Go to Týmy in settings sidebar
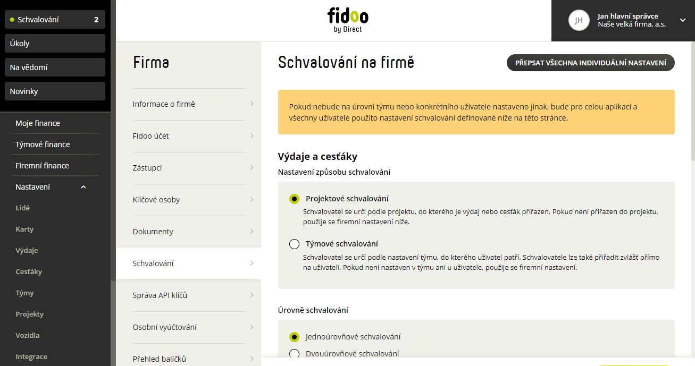Image resolution: width=695 pixels, height=366 pixels. coord(25,293)
